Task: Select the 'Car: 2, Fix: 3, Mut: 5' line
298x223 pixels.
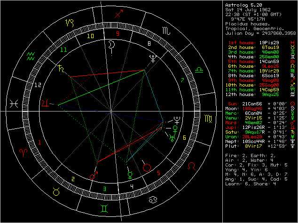Action: click(x=256, y=165)
